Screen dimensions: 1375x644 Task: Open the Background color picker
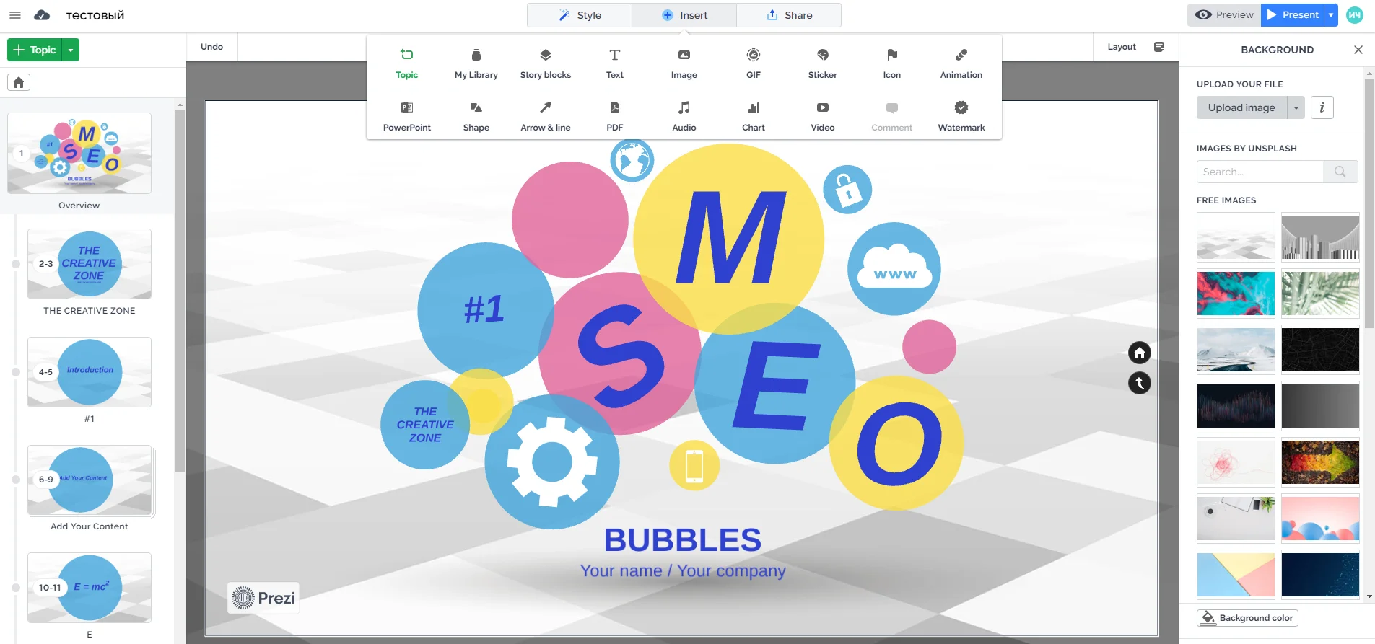(1247, 618)
